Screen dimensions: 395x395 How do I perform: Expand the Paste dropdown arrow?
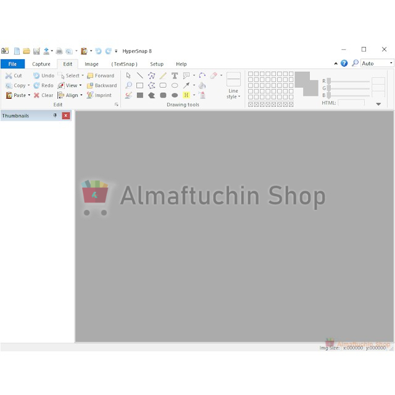click(x=29, y=95)
